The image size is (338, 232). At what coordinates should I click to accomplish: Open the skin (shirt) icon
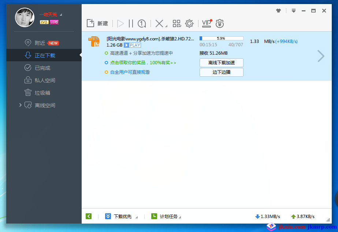[x=279, y=11]
